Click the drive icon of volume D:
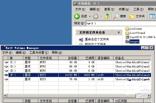 pyautogui.click(x=6, y=66)
